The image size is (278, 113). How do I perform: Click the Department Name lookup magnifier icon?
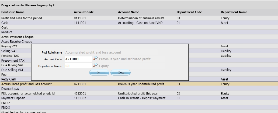coord(95,65)
